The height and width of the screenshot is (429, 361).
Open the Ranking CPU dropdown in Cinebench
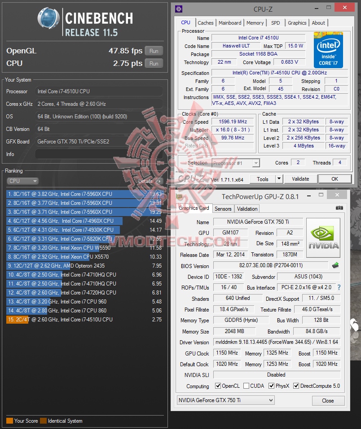pyautogui.click(x=23, y=181)
